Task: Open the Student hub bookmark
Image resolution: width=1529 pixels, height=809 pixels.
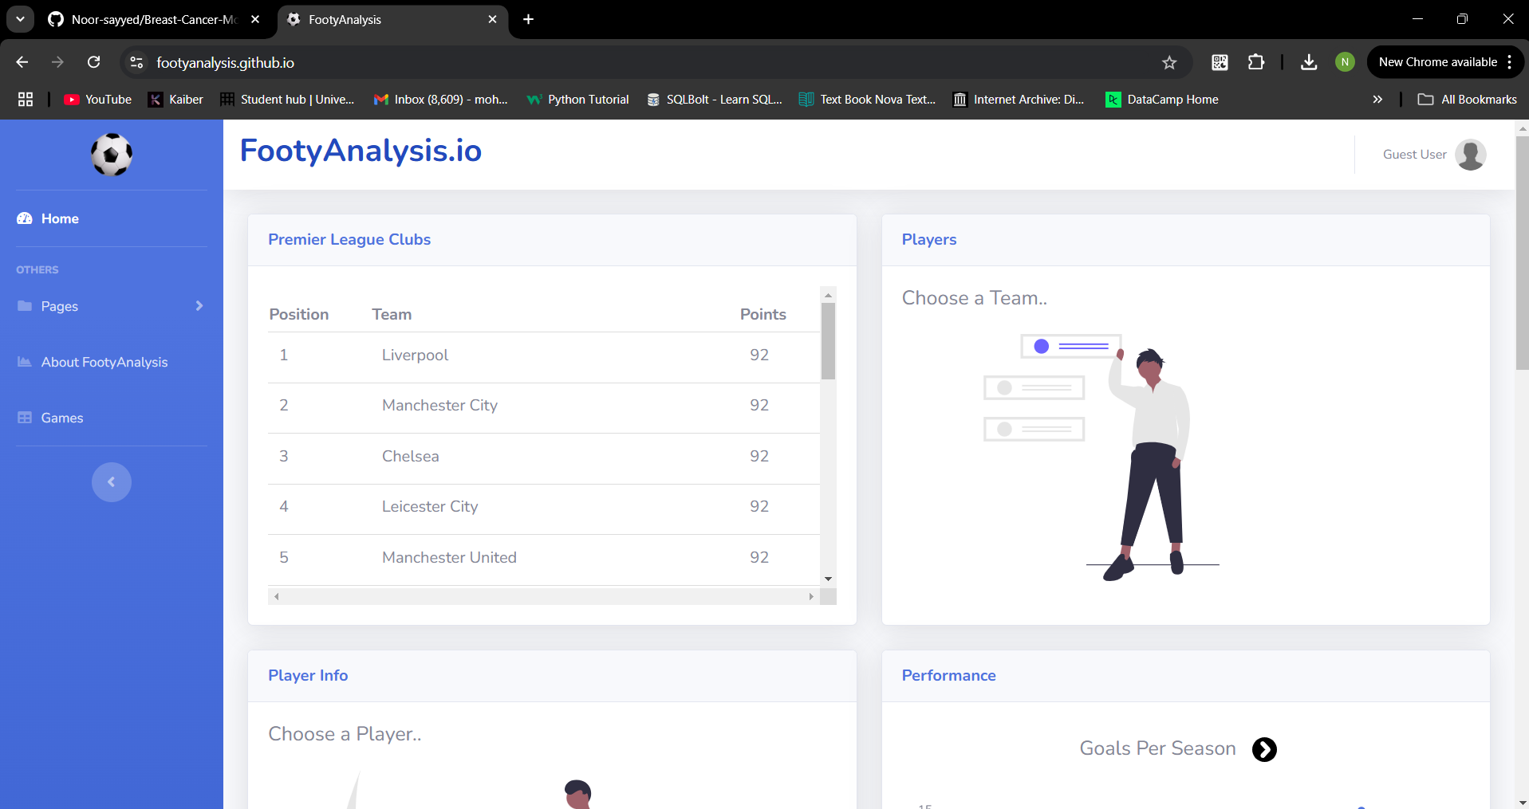Action: click(x=287, y=100)
